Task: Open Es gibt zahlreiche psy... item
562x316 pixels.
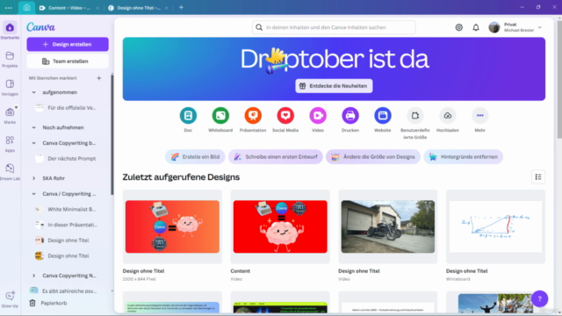Action: pos(63,291)
